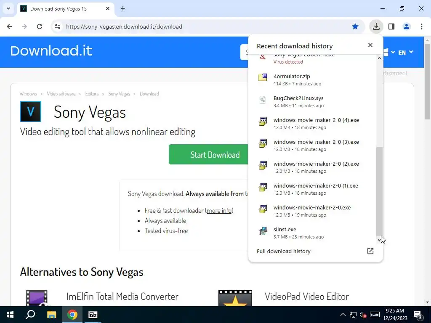Click the Windows breadcrumb link
Viewport: 431px width, 323px height.
point(28,94)
